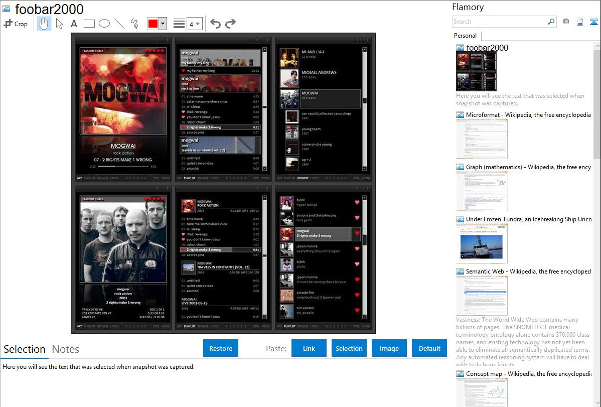This screenshot has height=407, width=601.
Task: Open the foobar2000 snapshot thumbnail in sidebar
Action: pos(476,72)
